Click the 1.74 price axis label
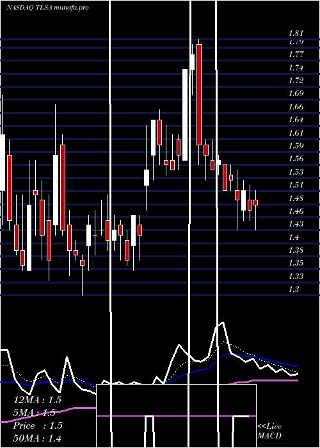Screen dimensions: 320x448 click(296, 68)
